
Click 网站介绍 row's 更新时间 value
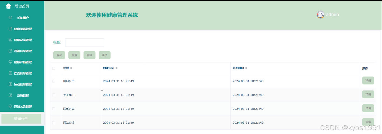pos(248,123)
